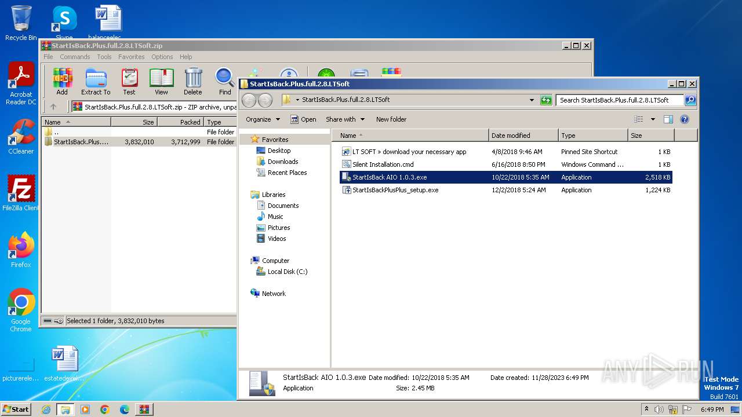Open the Favorites menu in WinRAR
The image size is (742, 417).
[x=132, y=57]
